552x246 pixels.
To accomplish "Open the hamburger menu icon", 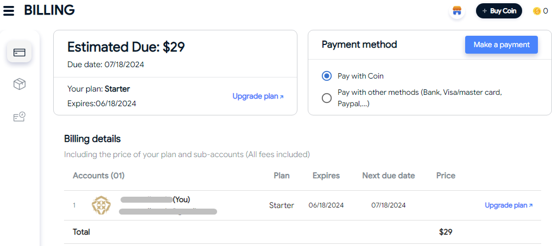I will [x=9, y=11].
